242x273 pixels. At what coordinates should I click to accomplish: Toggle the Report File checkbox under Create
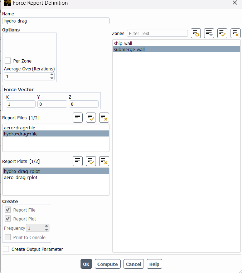(x=8, y=210)
